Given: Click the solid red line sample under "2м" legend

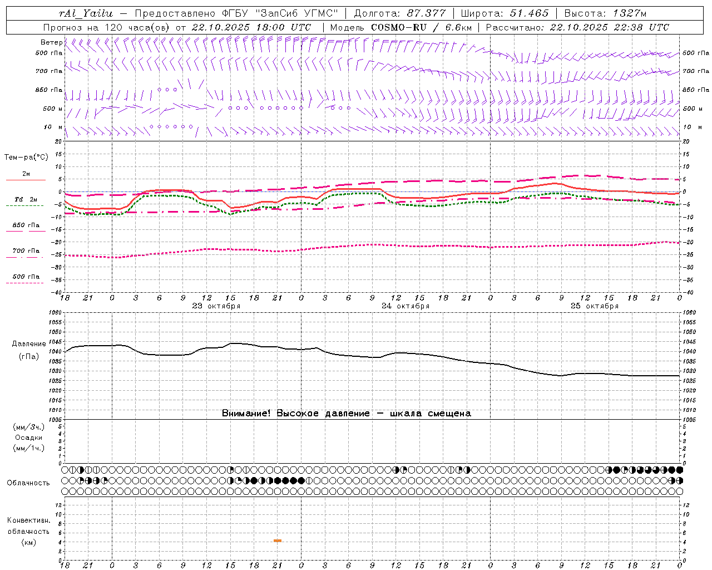Looking at the screenshot, I should (x=26, y=180).
